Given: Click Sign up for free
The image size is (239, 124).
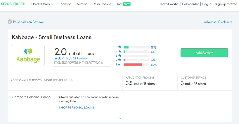Looking at the screenshot, I should [x=226, y=4].
